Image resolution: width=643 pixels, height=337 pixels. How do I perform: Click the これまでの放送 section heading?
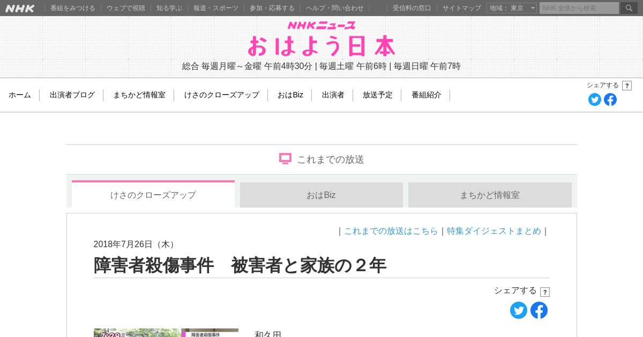tap(322, 159)
